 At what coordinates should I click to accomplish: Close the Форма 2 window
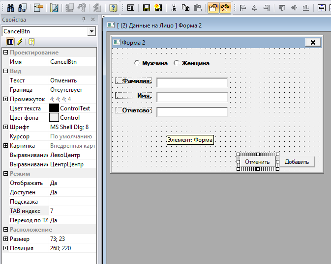coord(313,43)
